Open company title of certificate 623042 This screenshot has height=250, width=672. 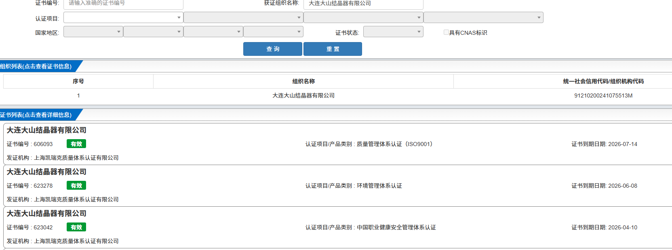46,214
